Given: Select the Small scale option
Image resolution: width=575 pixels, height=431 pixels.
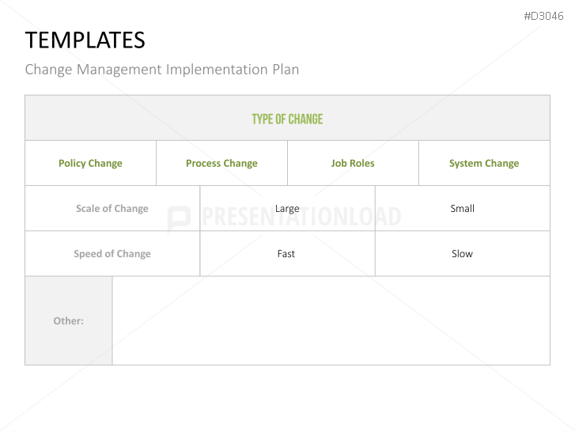Looking at the screenshot, I should [x=463, y=209].
